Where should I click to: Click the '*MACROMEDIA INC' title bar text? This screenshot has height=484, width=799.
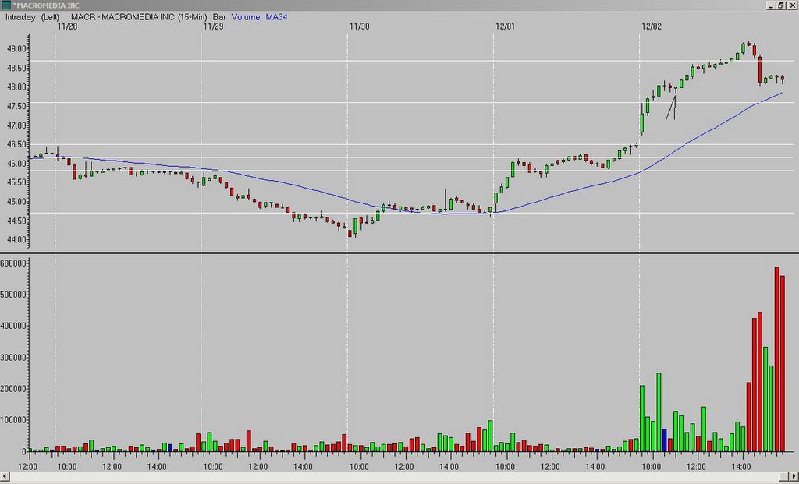tap(46, 5)
